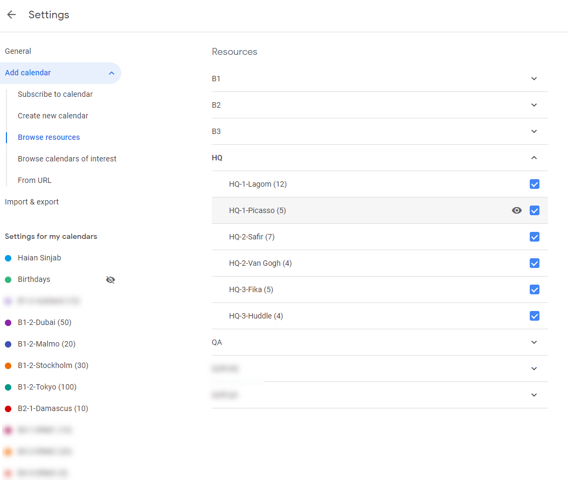Open the Create new calendar page
The image size is (568, 481).
[53, 116]
